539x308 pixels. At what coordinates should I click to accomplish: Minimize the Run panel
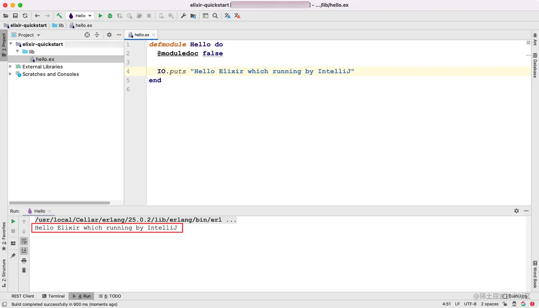point(526,211)
